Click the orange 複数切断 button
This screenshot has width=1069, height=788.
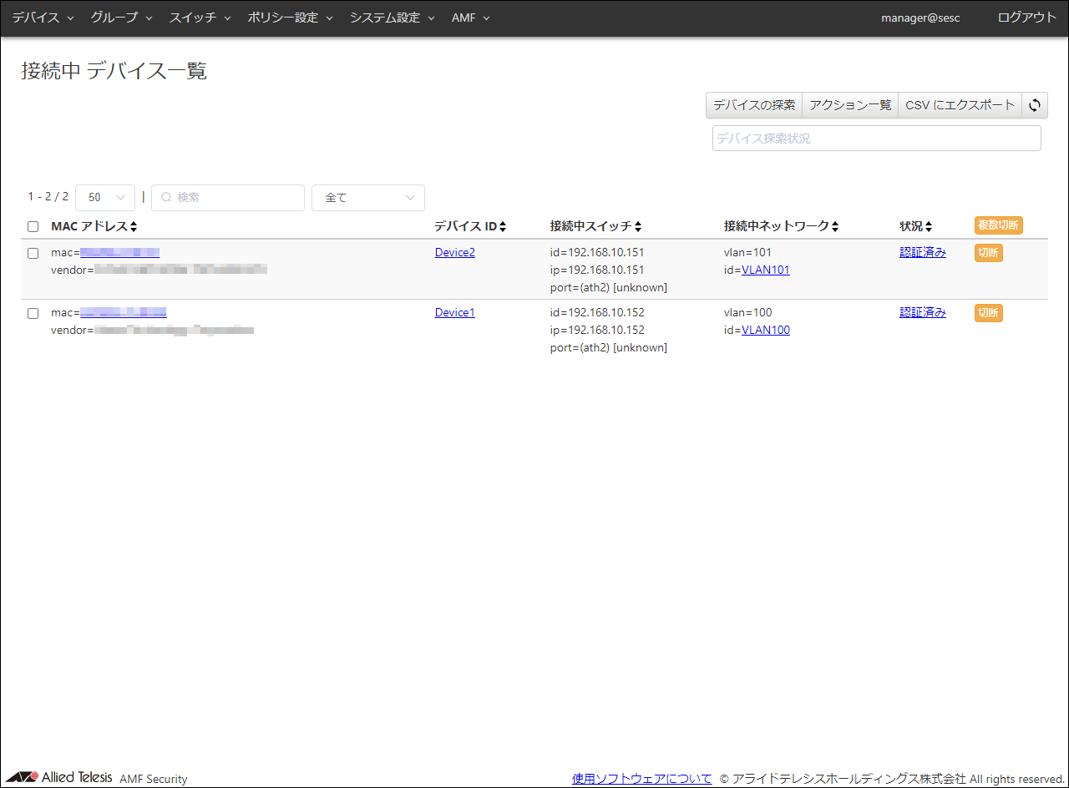(998, 225)
